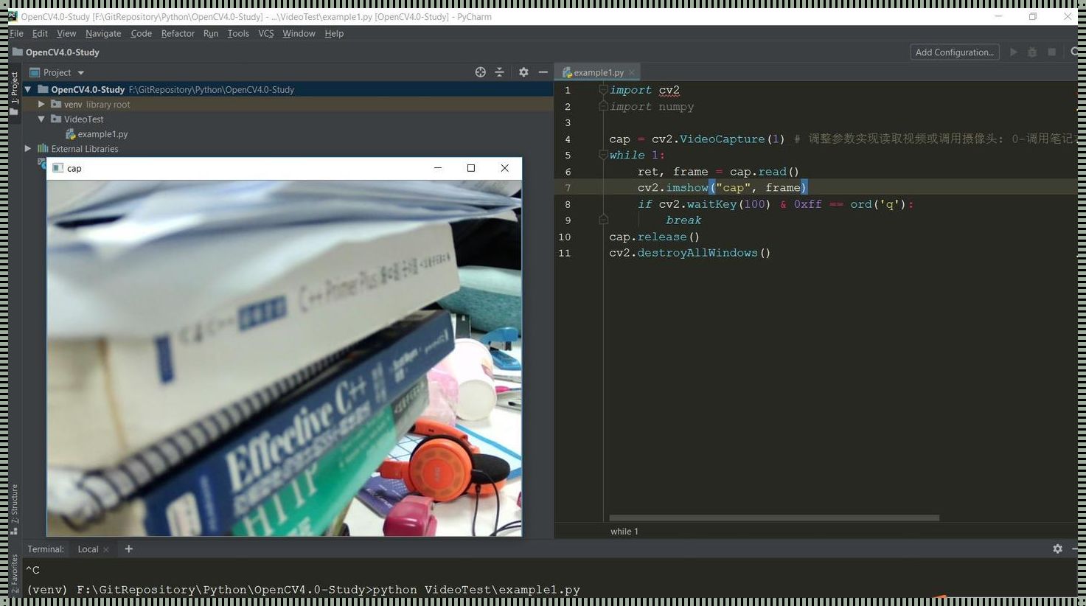Expand the venv library root folder
This screenshot has height=606, width=1086.
[x=42, y=104]
